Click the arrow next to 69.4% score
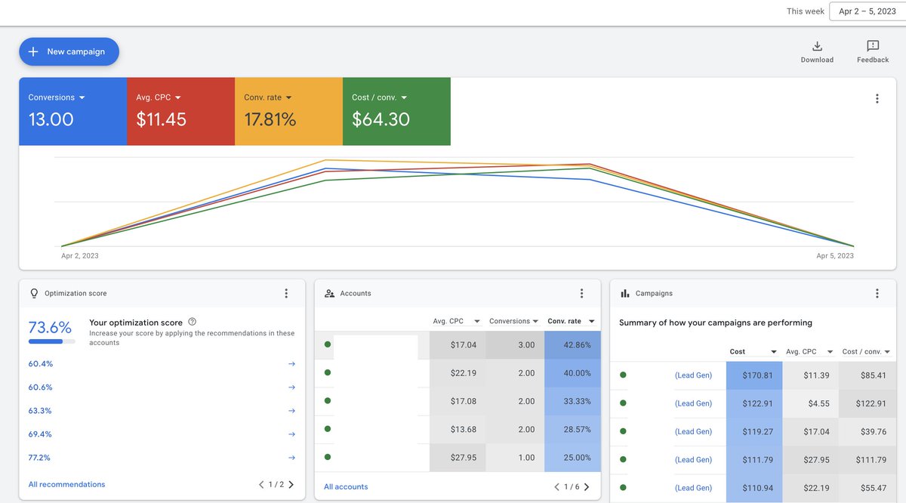This screenshot has width=906, height=503. pos(291,434)
